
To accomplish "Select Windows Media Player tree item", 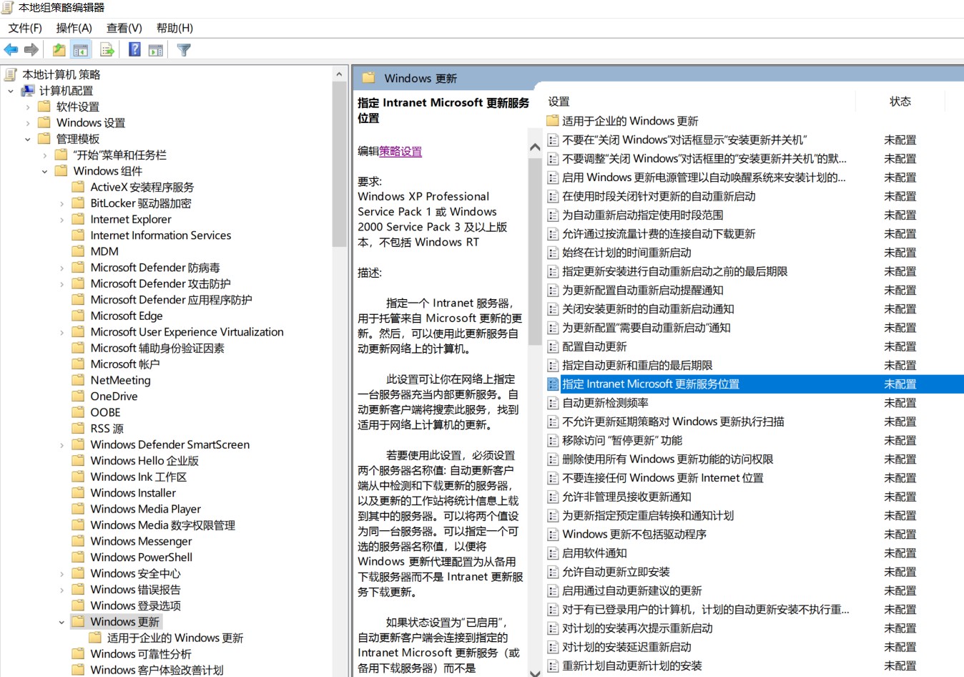I will click(146, 509).
